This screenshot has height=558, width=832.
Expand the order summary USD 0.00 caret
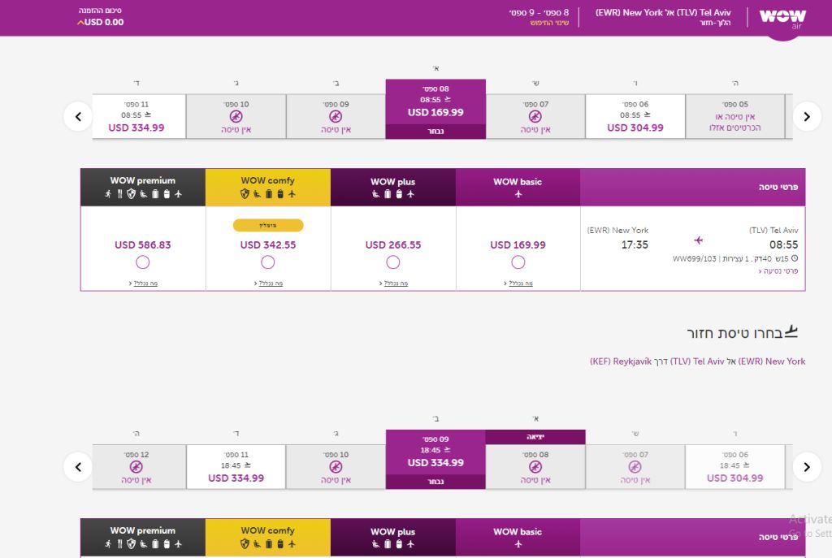pos(80,23)
